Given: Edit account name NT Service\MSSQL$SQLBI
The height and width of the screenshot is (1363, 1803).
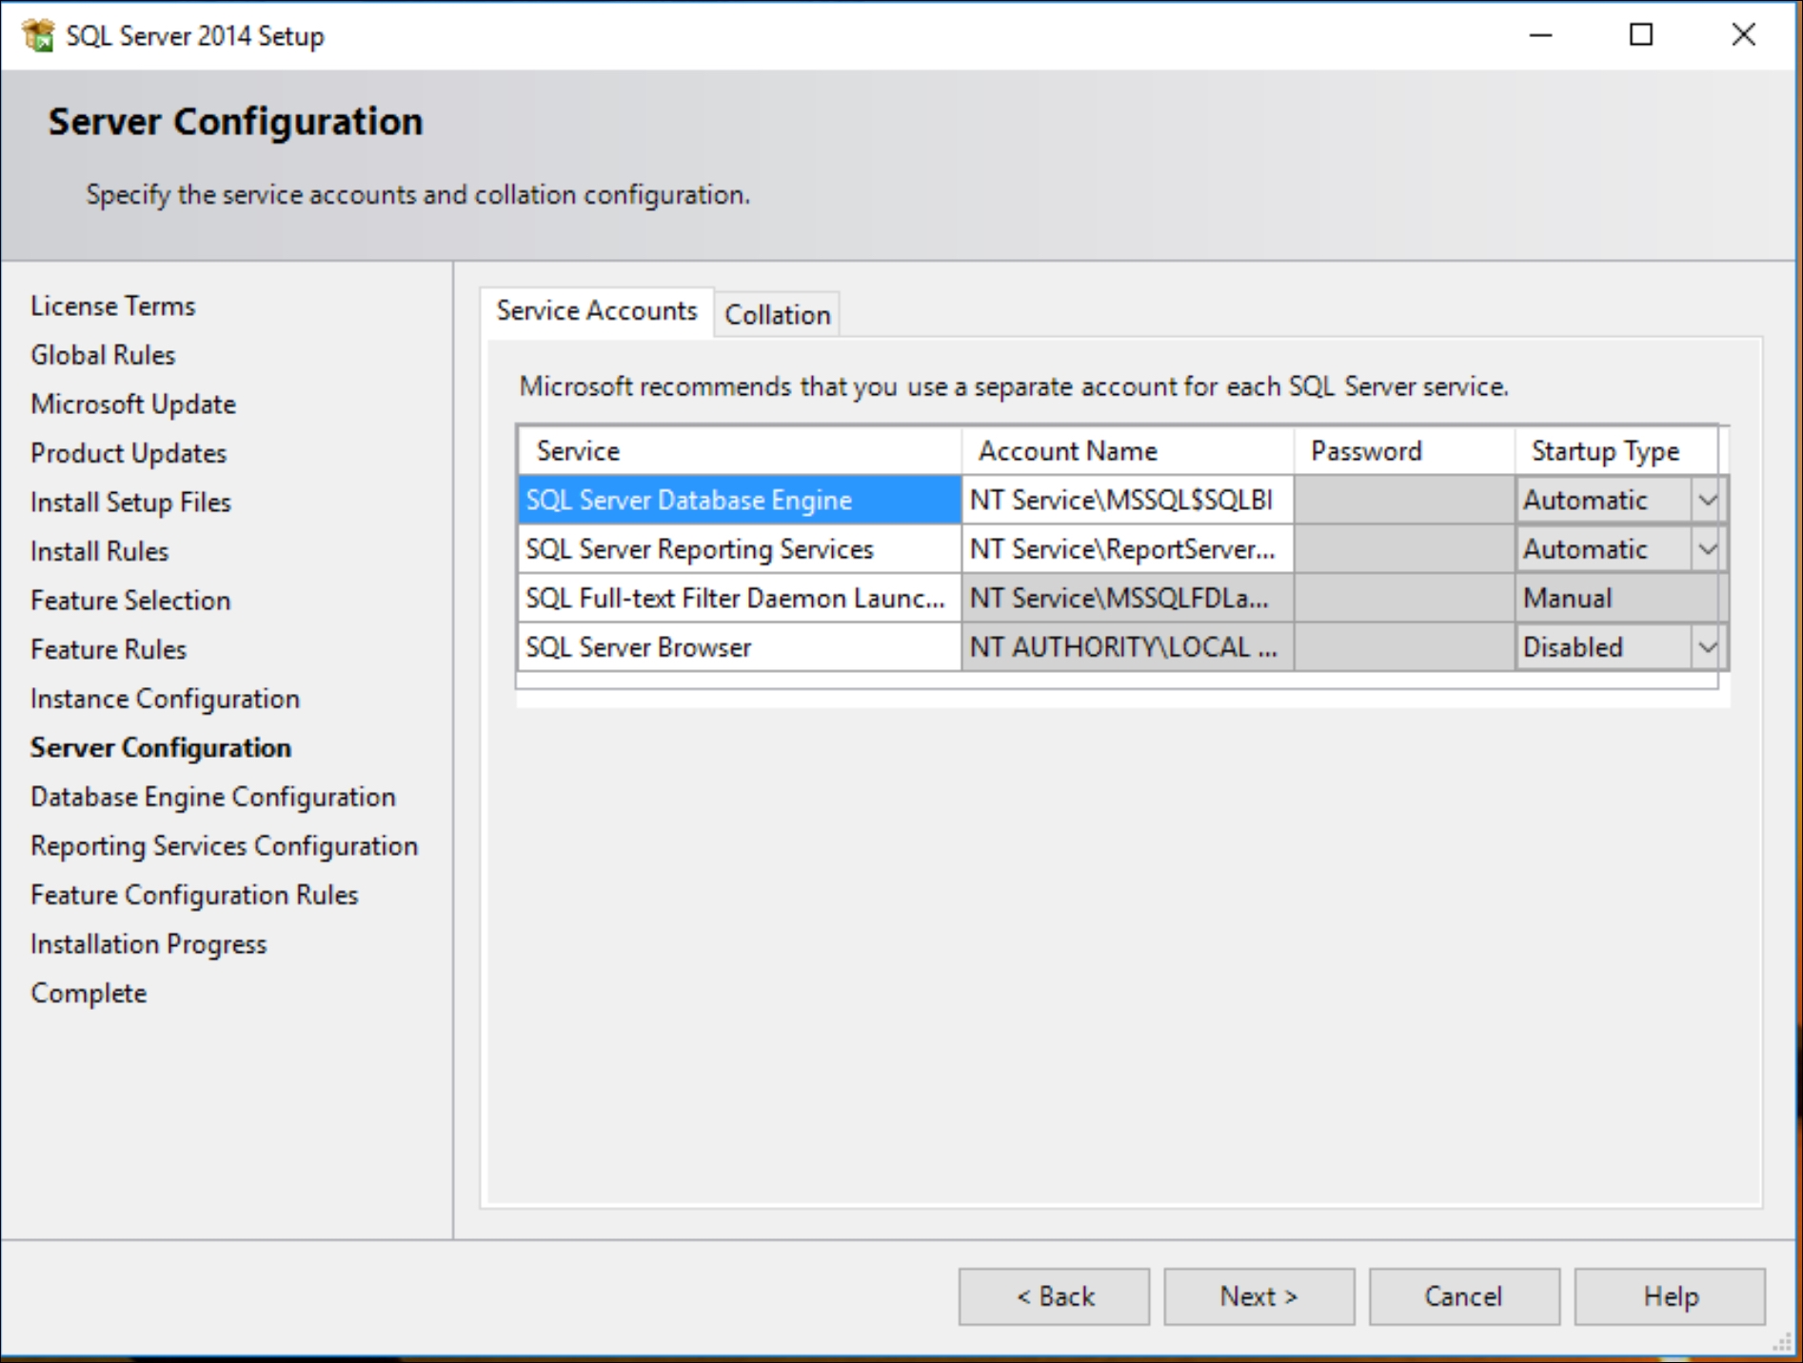Looking at the screenshot, I should coord(1127,500).
